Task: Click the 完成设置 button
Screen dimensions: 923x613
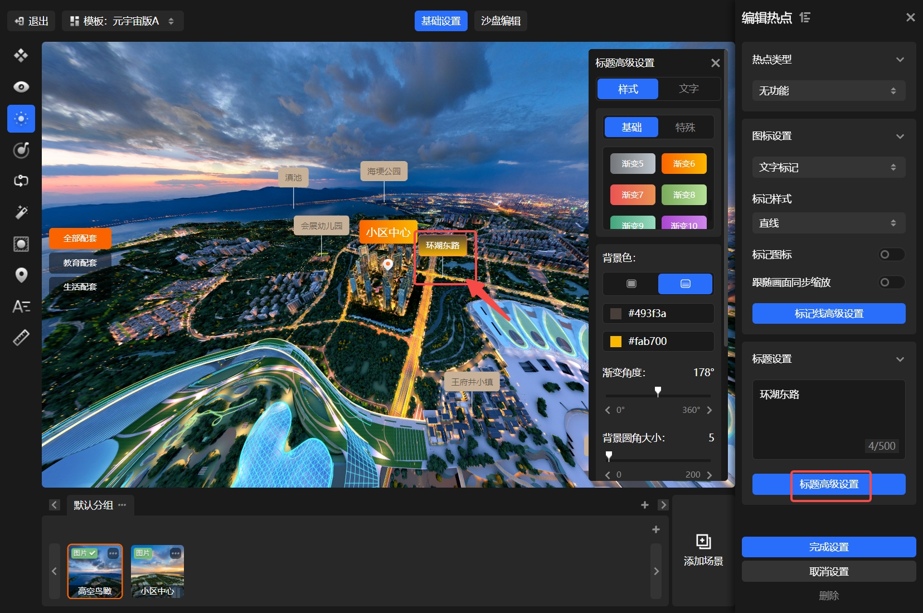Action: (x=828, y=547)
